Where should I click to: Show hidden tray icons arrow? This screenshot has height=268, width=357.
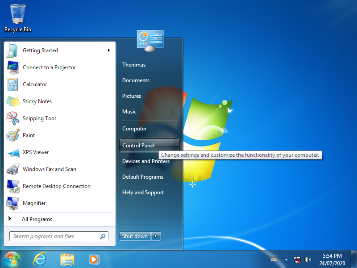tap(286, 260)
